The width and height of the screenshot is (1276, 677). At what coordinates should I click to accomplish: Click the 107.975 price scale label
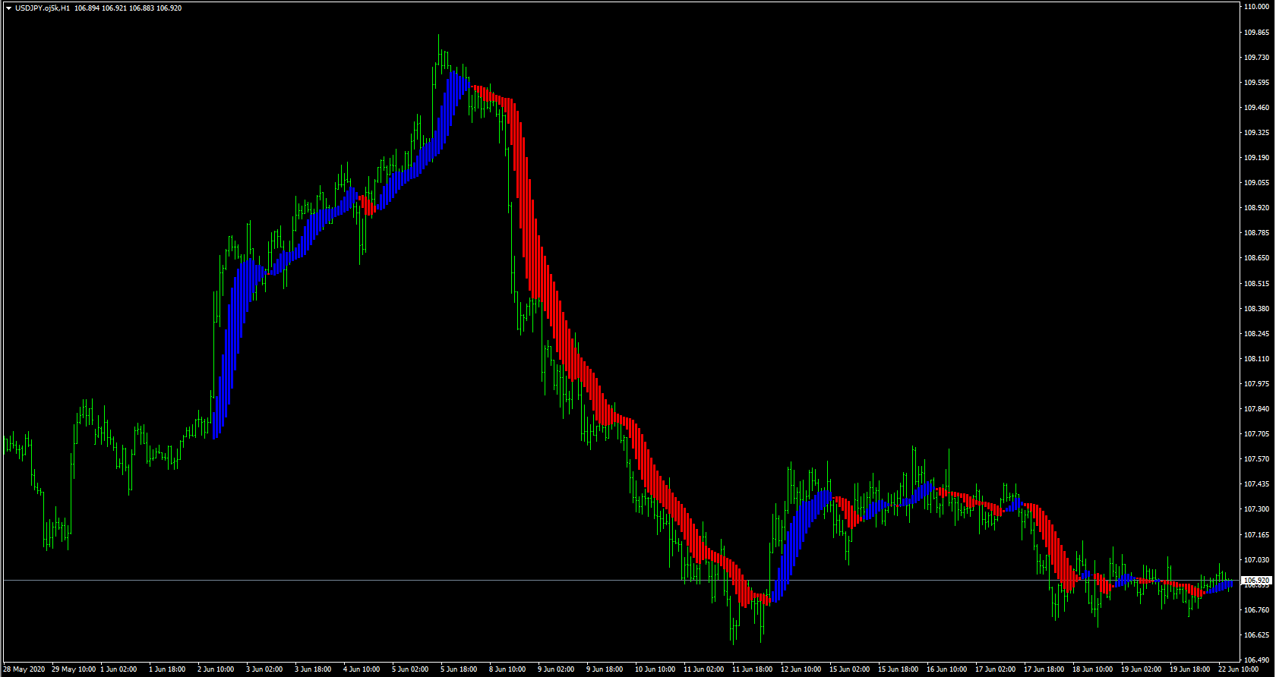pyautogui.click(x=1256, y=383)
